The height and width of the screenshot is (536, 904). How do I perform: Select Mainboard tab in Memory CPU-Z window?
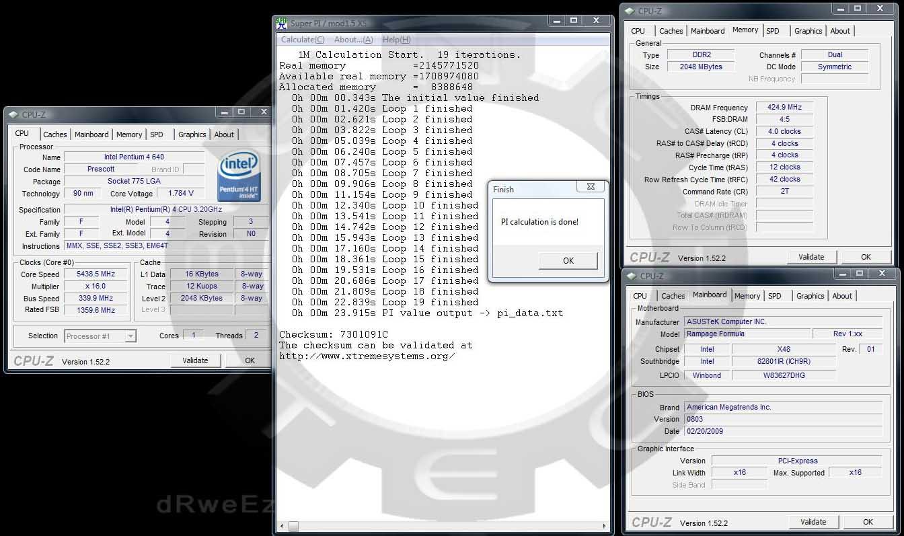tap(708, 31)
